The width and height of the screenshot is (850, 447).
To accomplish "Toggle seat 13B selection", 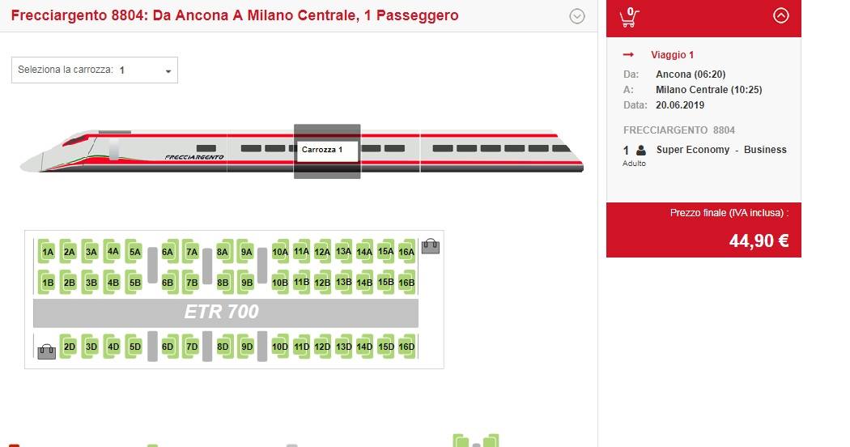I will (343, 282).
